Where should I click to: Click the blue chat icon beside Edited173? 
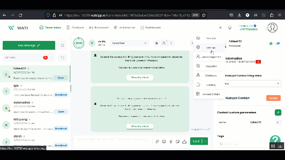tap(278, 44)
